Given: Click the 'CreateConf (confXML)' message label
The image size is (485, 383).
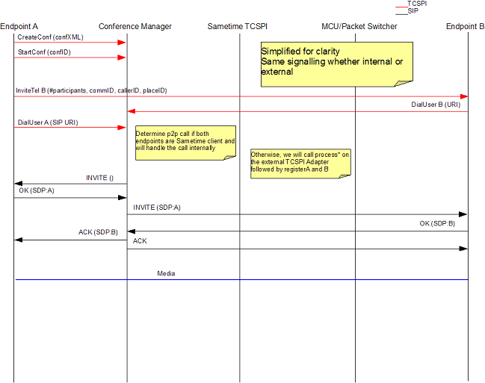Looking at the screenshot, I should [50, 37].
